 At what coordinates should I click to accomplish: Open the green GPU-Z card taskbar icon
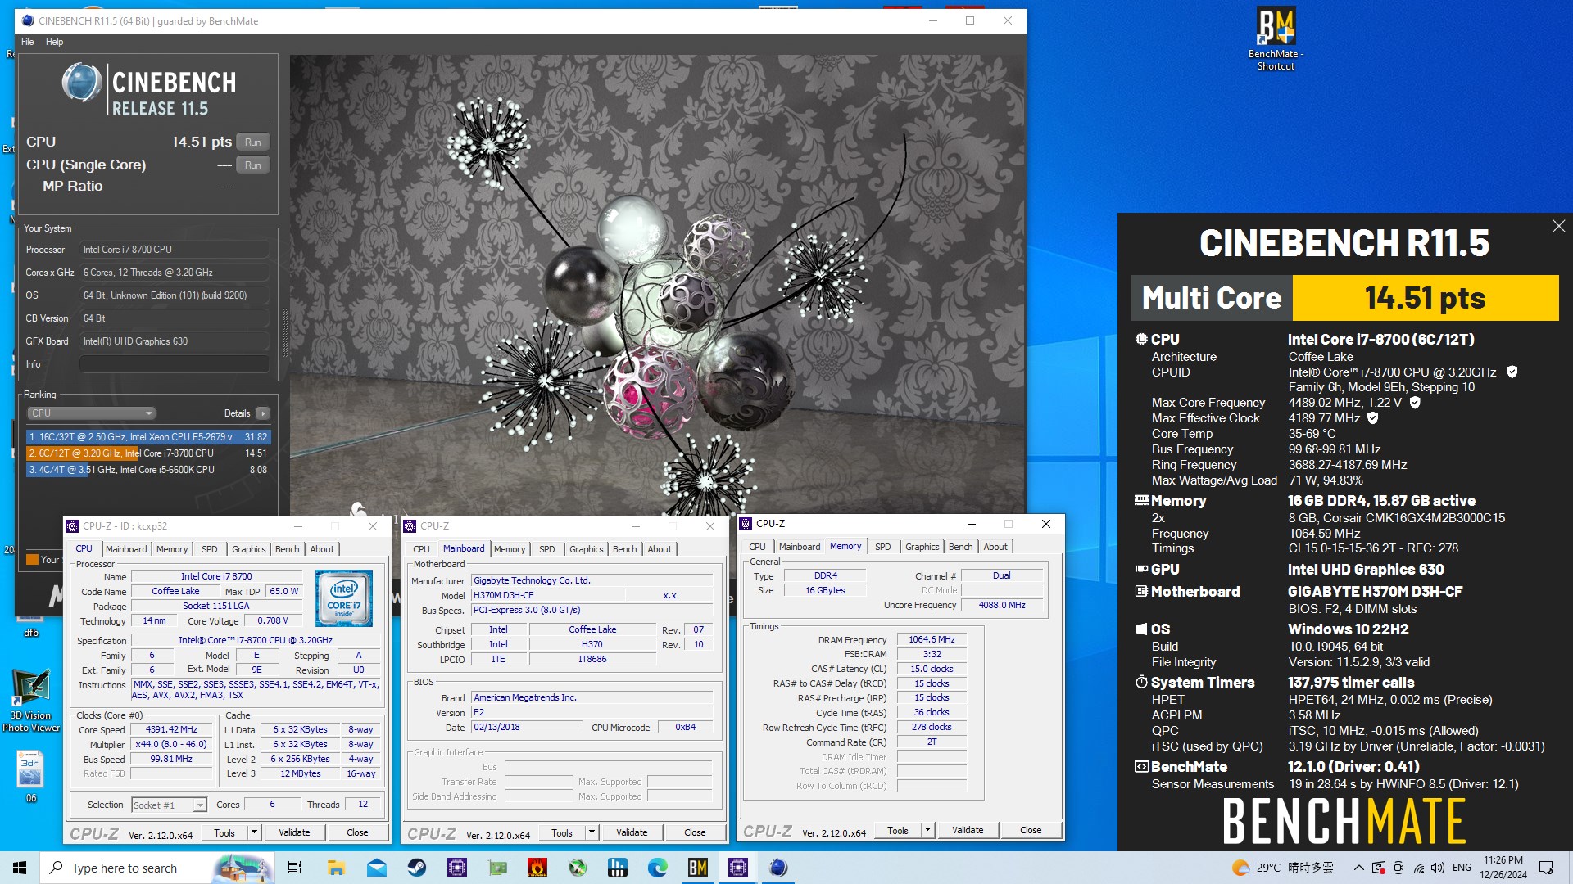click(x=497, y=868)
